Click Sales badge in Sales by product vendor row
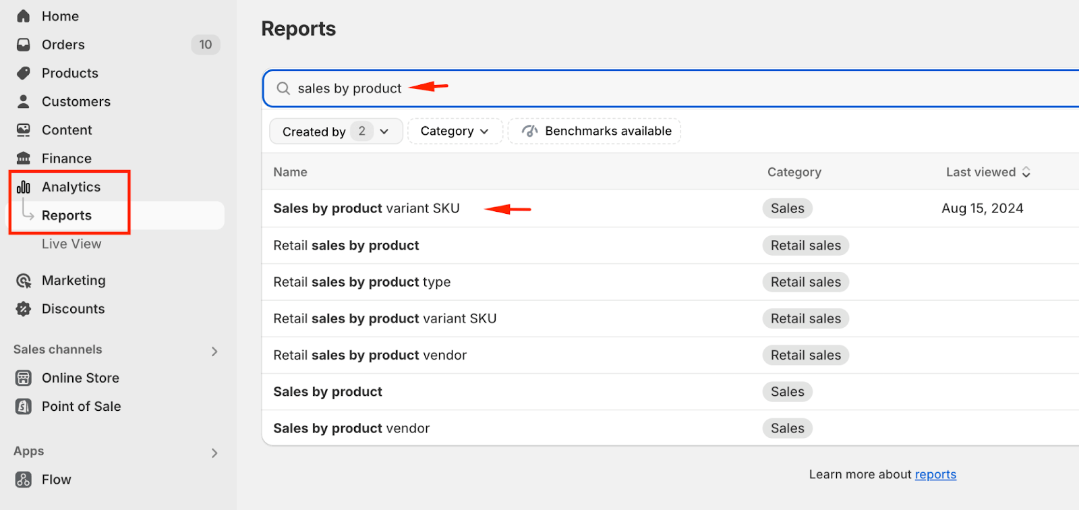This screenshot has height=510, width=1079. (788, 428)
